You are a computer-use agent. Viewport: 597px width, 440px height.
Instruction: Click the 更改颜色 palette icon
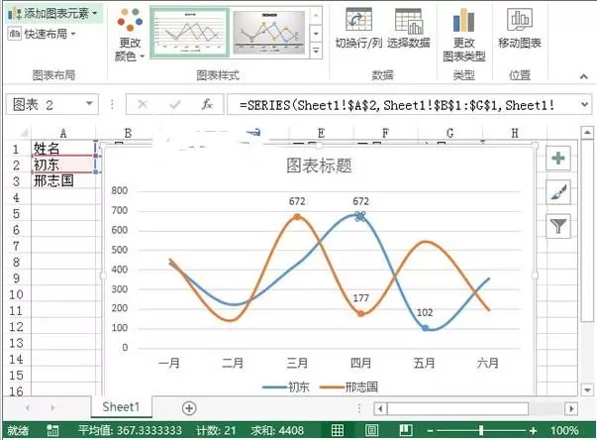(x=130, y=20)
